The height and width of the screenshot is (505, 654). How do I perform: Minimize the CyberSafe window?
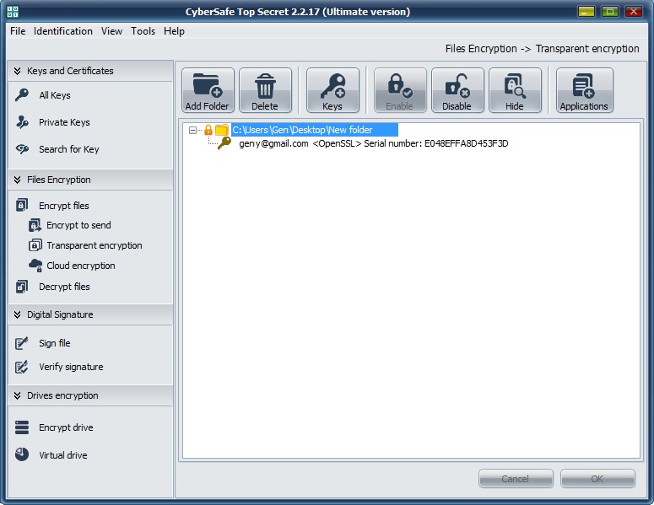pyautogui.click(x=586, y=12)
